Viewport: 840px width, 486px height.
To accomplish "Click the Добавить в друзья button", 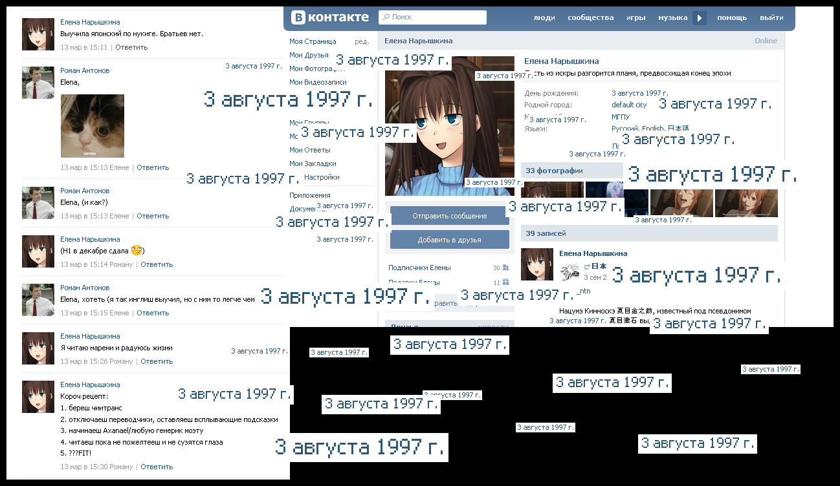I will click(x=450, y=240).
